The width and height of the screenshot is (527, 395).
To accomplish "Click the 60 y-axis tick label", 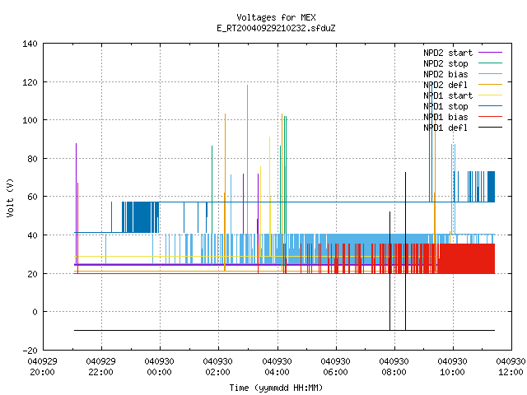I will point(32,197).
